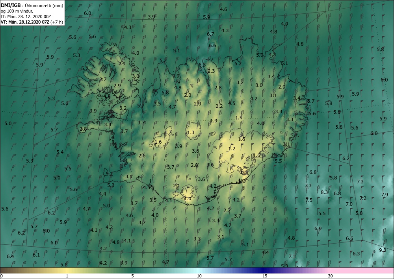Click the "(+7 h)" forecast offset label

57,22
